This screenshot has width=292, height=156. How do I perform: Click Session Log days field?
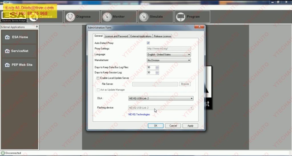(x=151, y=73)
